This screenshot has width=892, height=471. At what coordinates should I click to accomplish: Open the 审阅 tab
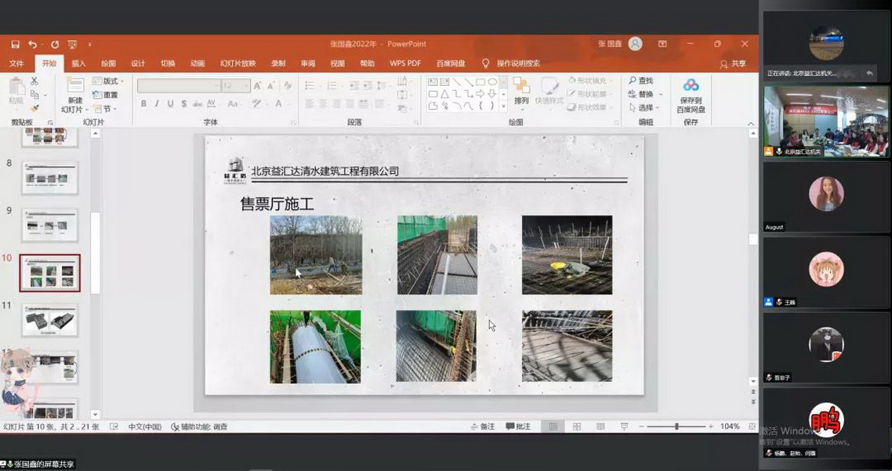click(x=308, y=63)
